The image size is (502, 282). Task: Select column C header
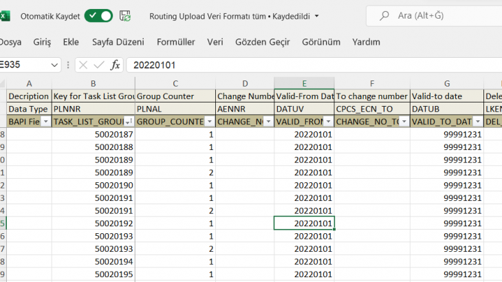tap(175, 83)
